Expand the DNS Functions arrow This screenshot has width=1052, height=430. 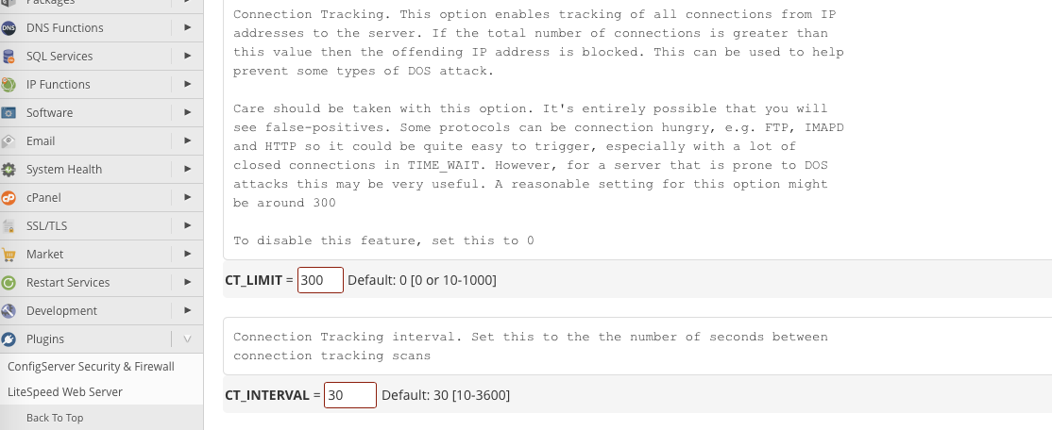(x=187, y=28)
